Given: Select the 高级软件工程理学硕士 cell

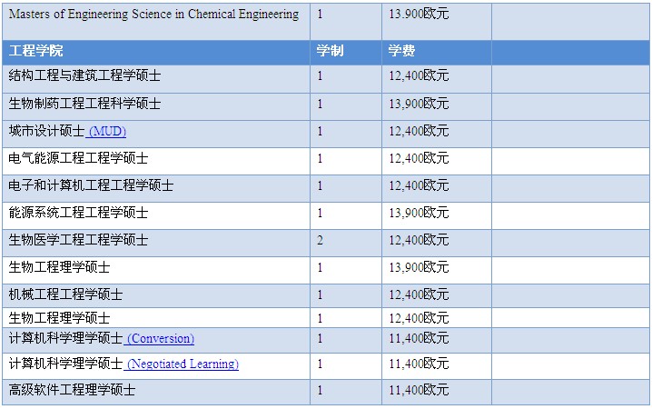Looking at the screenshot, I should click(72, 390).
